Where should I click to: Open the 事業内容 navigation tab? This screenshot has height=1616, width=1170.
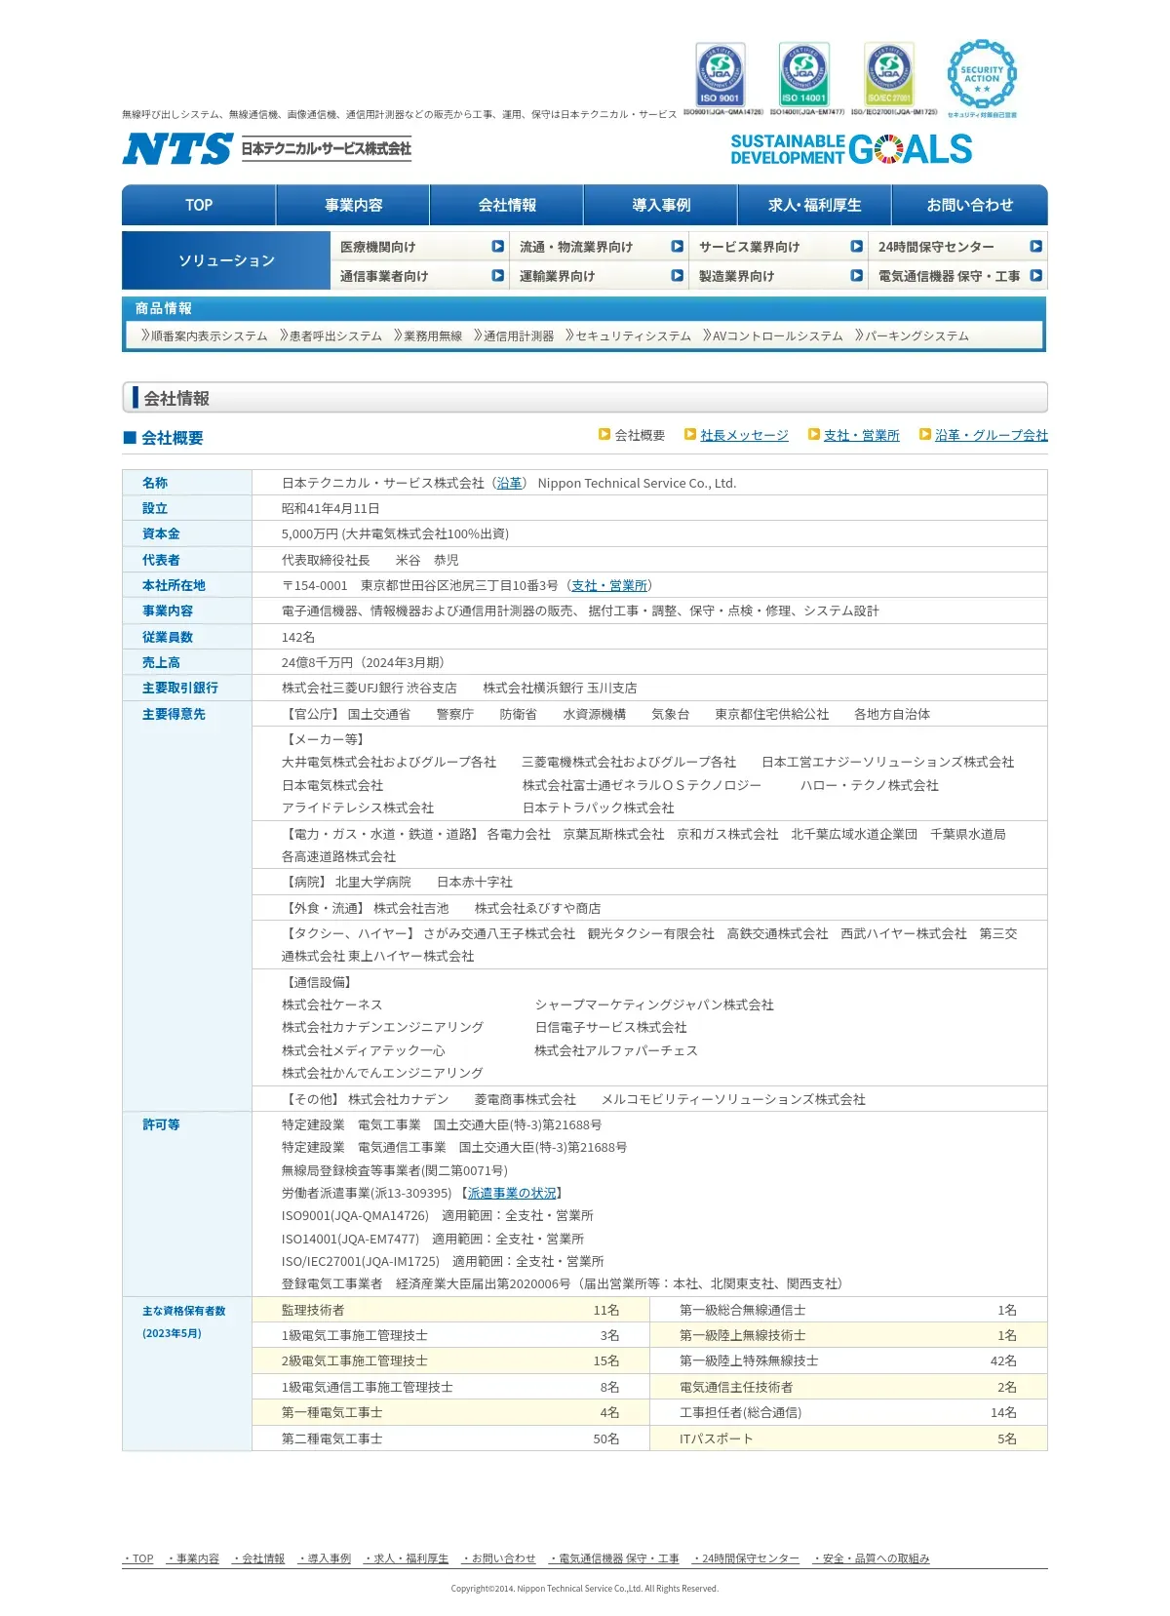coord(353,205)
